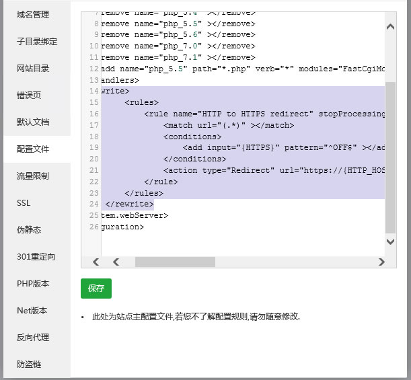Viewport: 411px width, 380px height.
Task: Click the match url line
Action: pos(229,125)
